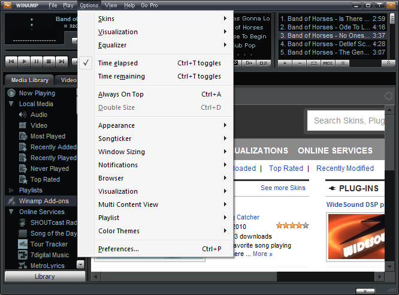
Task: Open the Notifications submenu
Action: click(155, 165)
